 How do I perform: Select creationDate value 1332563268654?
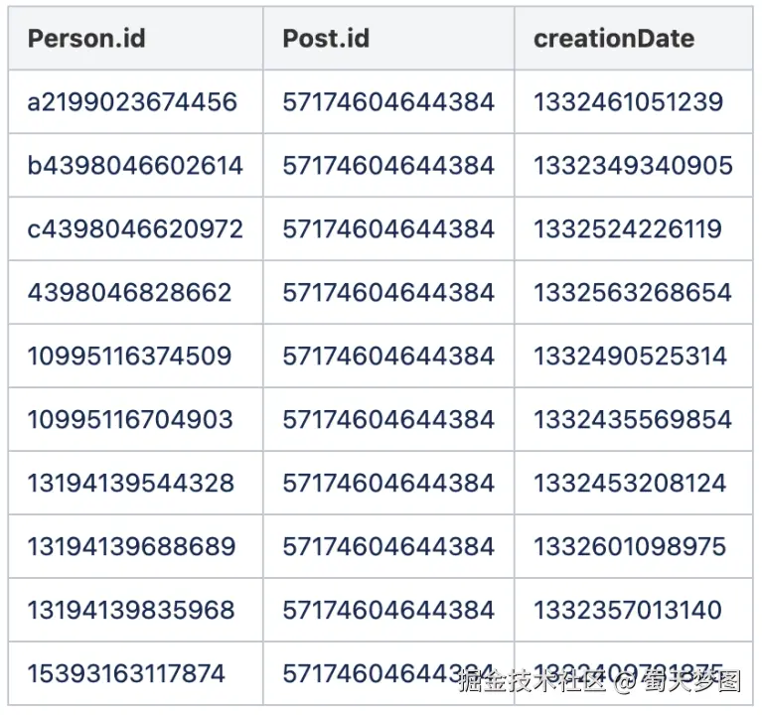pyautogui.click(x=633, y=293)
